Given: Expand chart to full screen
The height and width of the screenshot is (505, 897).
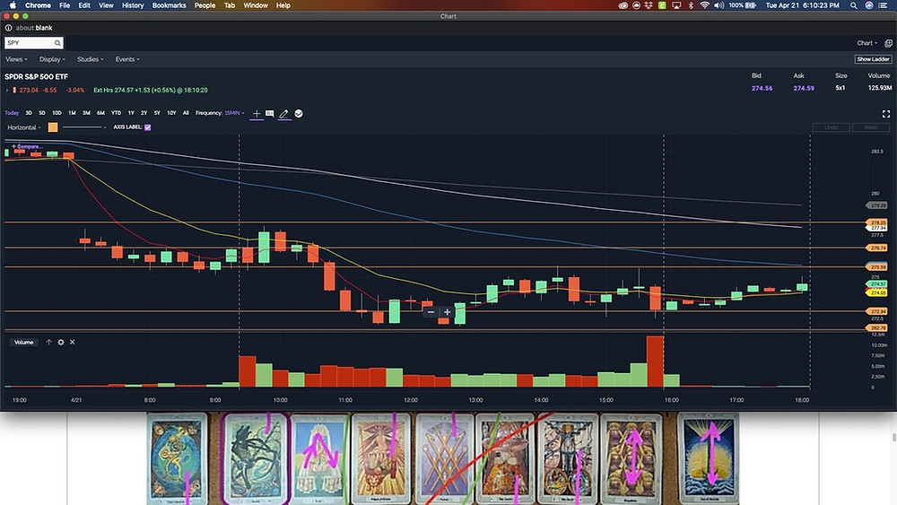Looking at the screenshot, I should coord(886,114).
